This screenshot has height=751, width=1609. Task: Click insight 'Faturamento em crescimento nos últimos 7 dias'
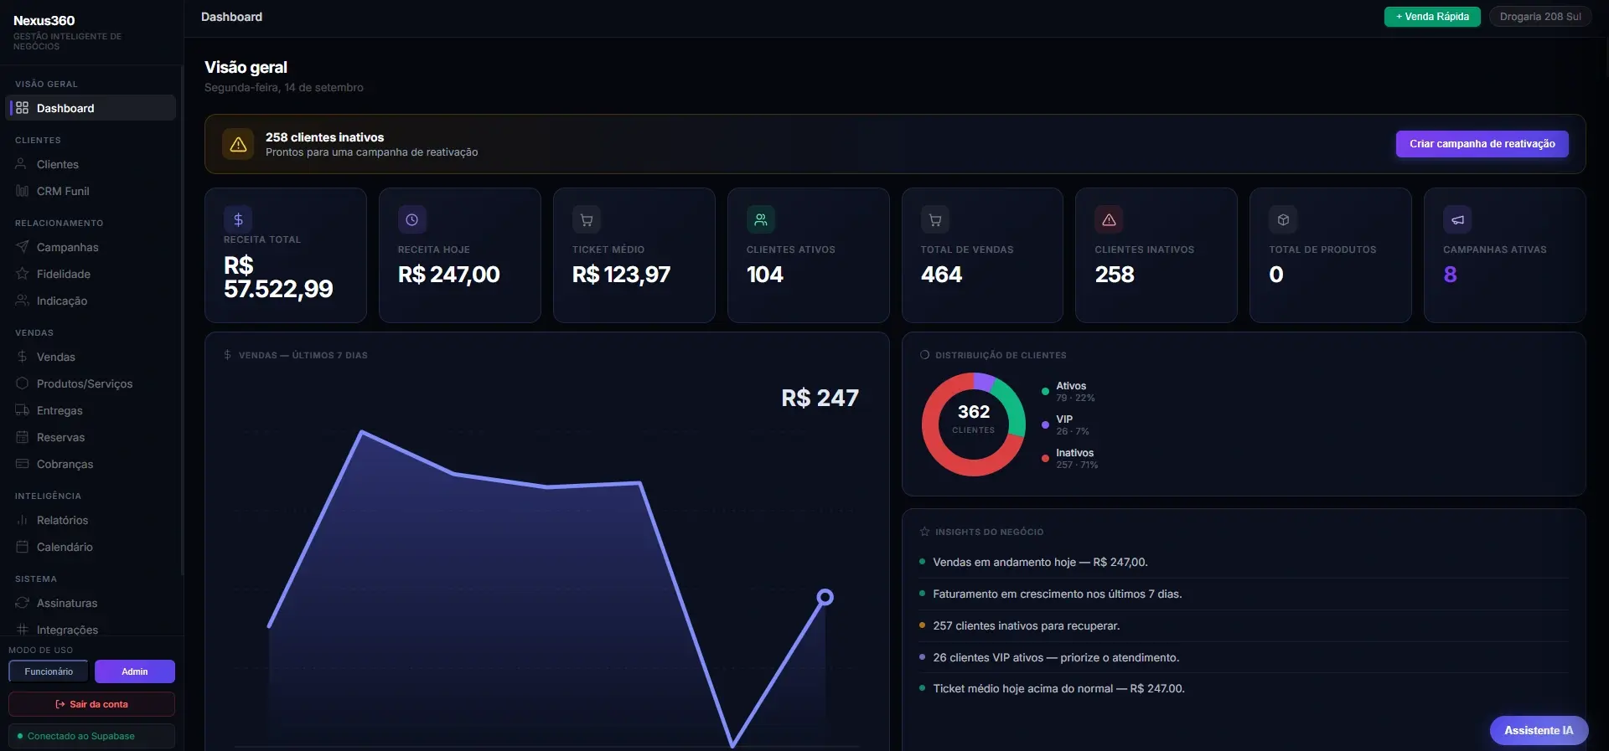(1058, 594)
